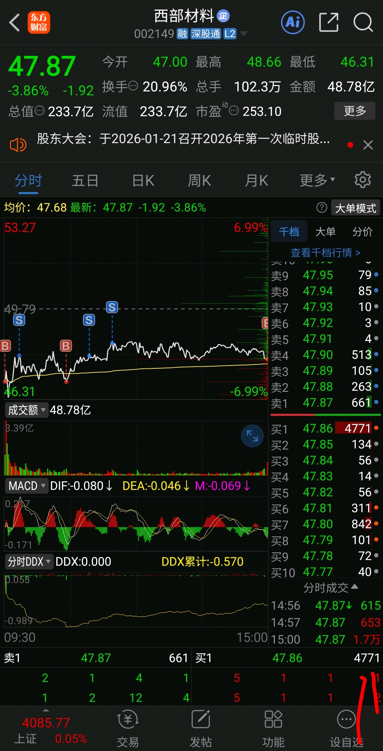Tap the 融 margin badge
Screen dimensions: 383x751
point(182,34)
